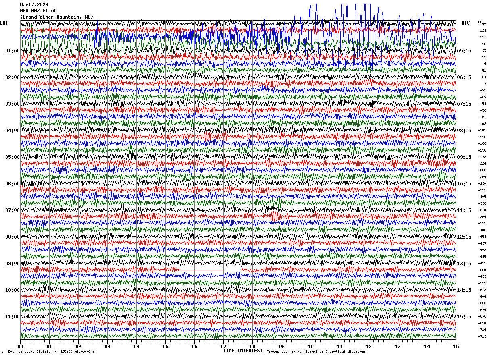Screen dimensions: 488x357
Task: Click the 05 minute axis tick label
Action: click(165, 346)
